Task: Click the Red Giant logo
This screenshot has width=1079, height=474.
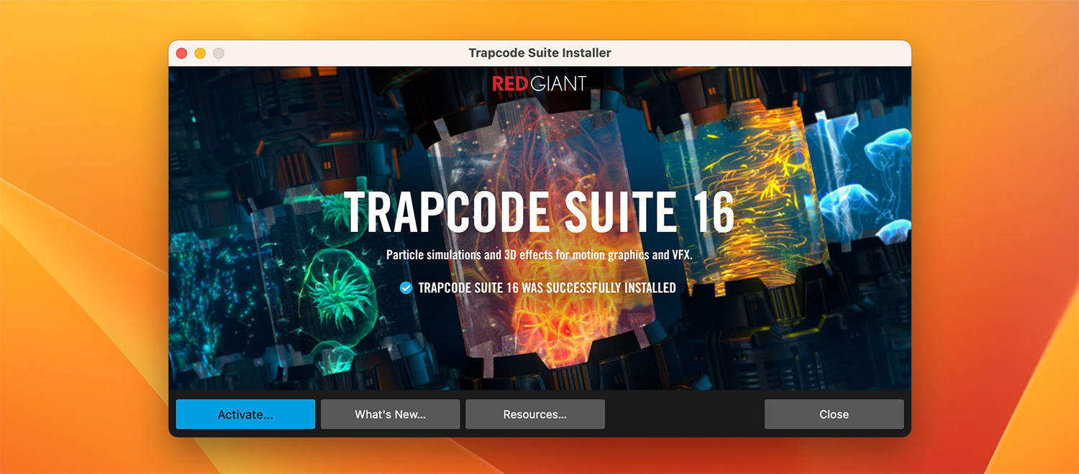Action: click(x=539, y=84)
